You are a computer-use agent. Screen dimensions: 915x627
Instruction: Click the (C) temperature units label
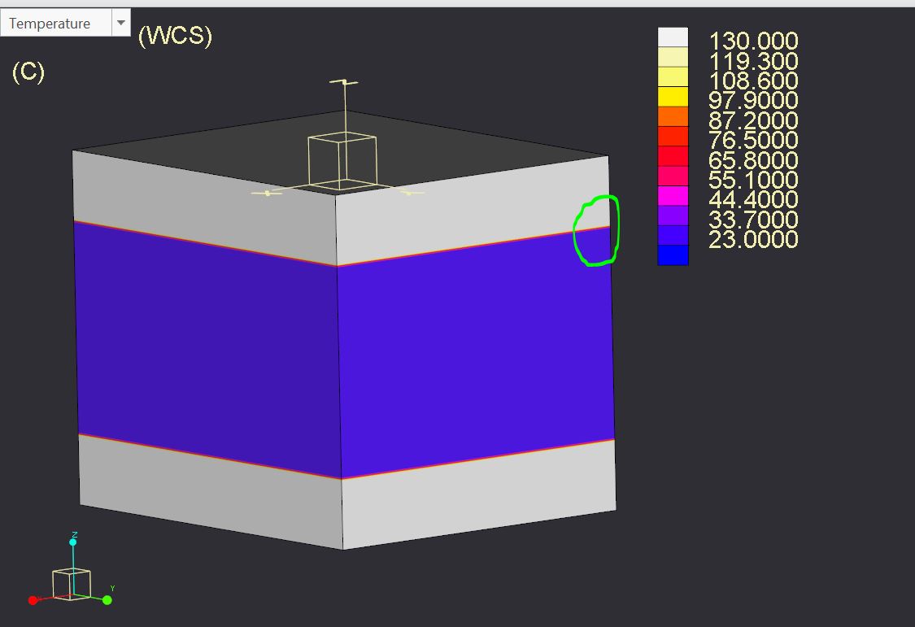[28, 72]
